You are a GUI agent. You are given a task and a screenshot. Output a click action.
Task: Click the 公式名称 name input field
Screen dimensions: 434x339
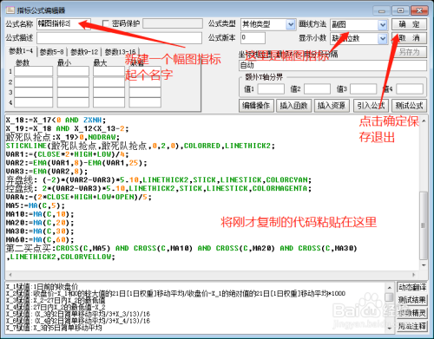pos(63,23)
